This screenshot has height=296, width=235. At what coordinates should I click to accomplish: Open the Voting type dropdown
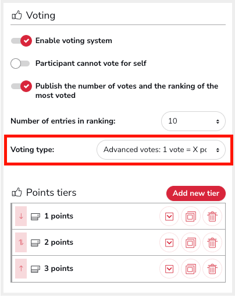(x=161, y=150)
